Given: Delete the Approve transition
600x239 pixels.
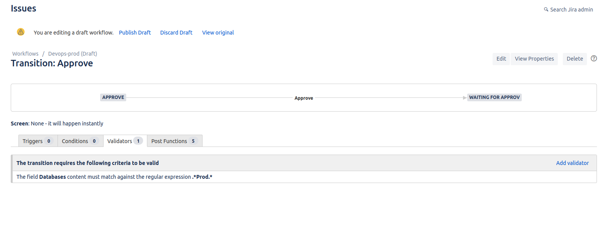Looking at the screenshot, I should (575, 59).
